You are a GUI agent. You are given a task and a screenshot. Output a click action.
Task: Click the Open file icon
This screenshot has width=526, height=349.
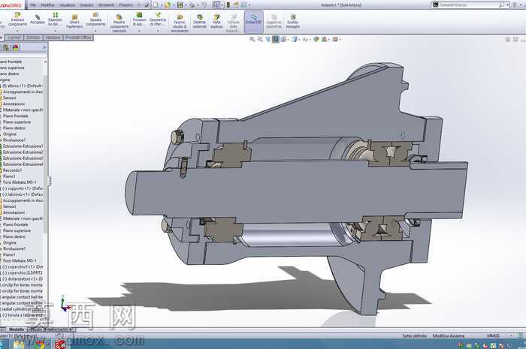168,5
